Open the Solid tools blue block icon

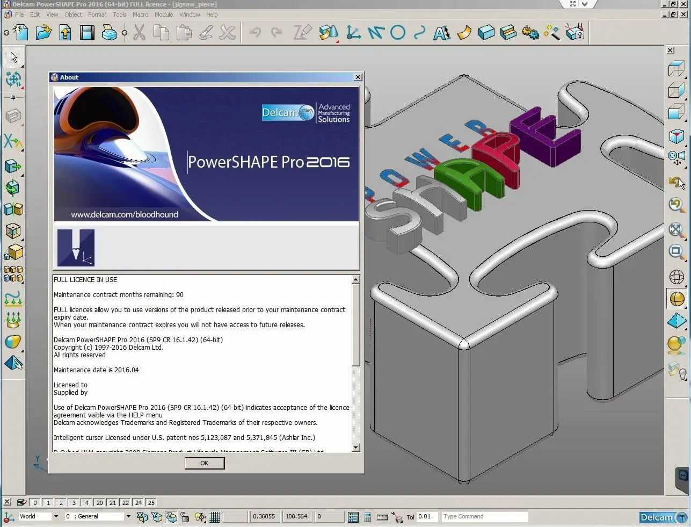pos(486,33)
